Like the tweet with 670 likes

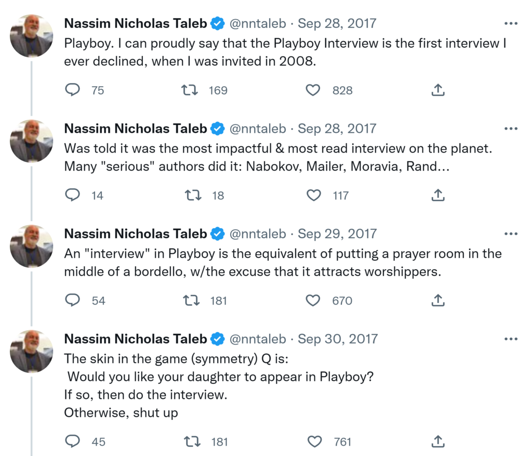coord(313,300)
